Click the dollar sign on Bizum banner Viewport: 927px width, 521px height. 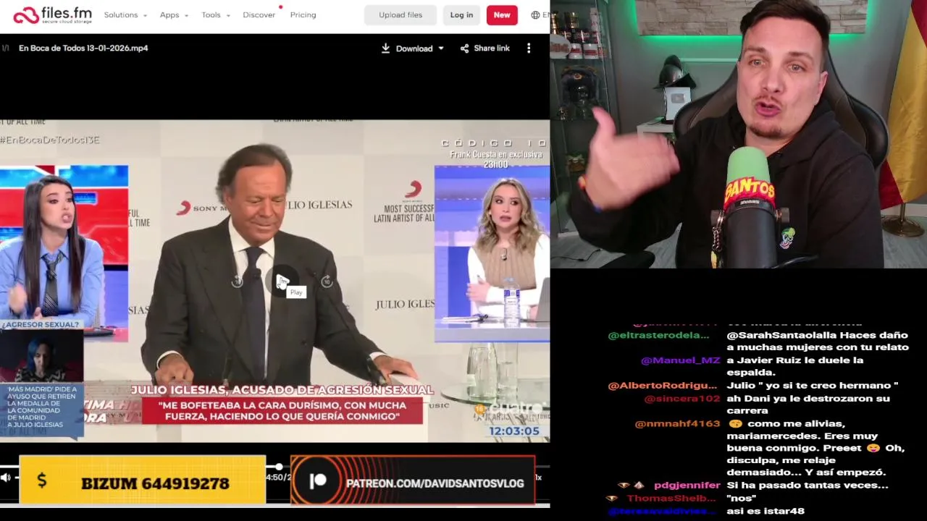42,480
